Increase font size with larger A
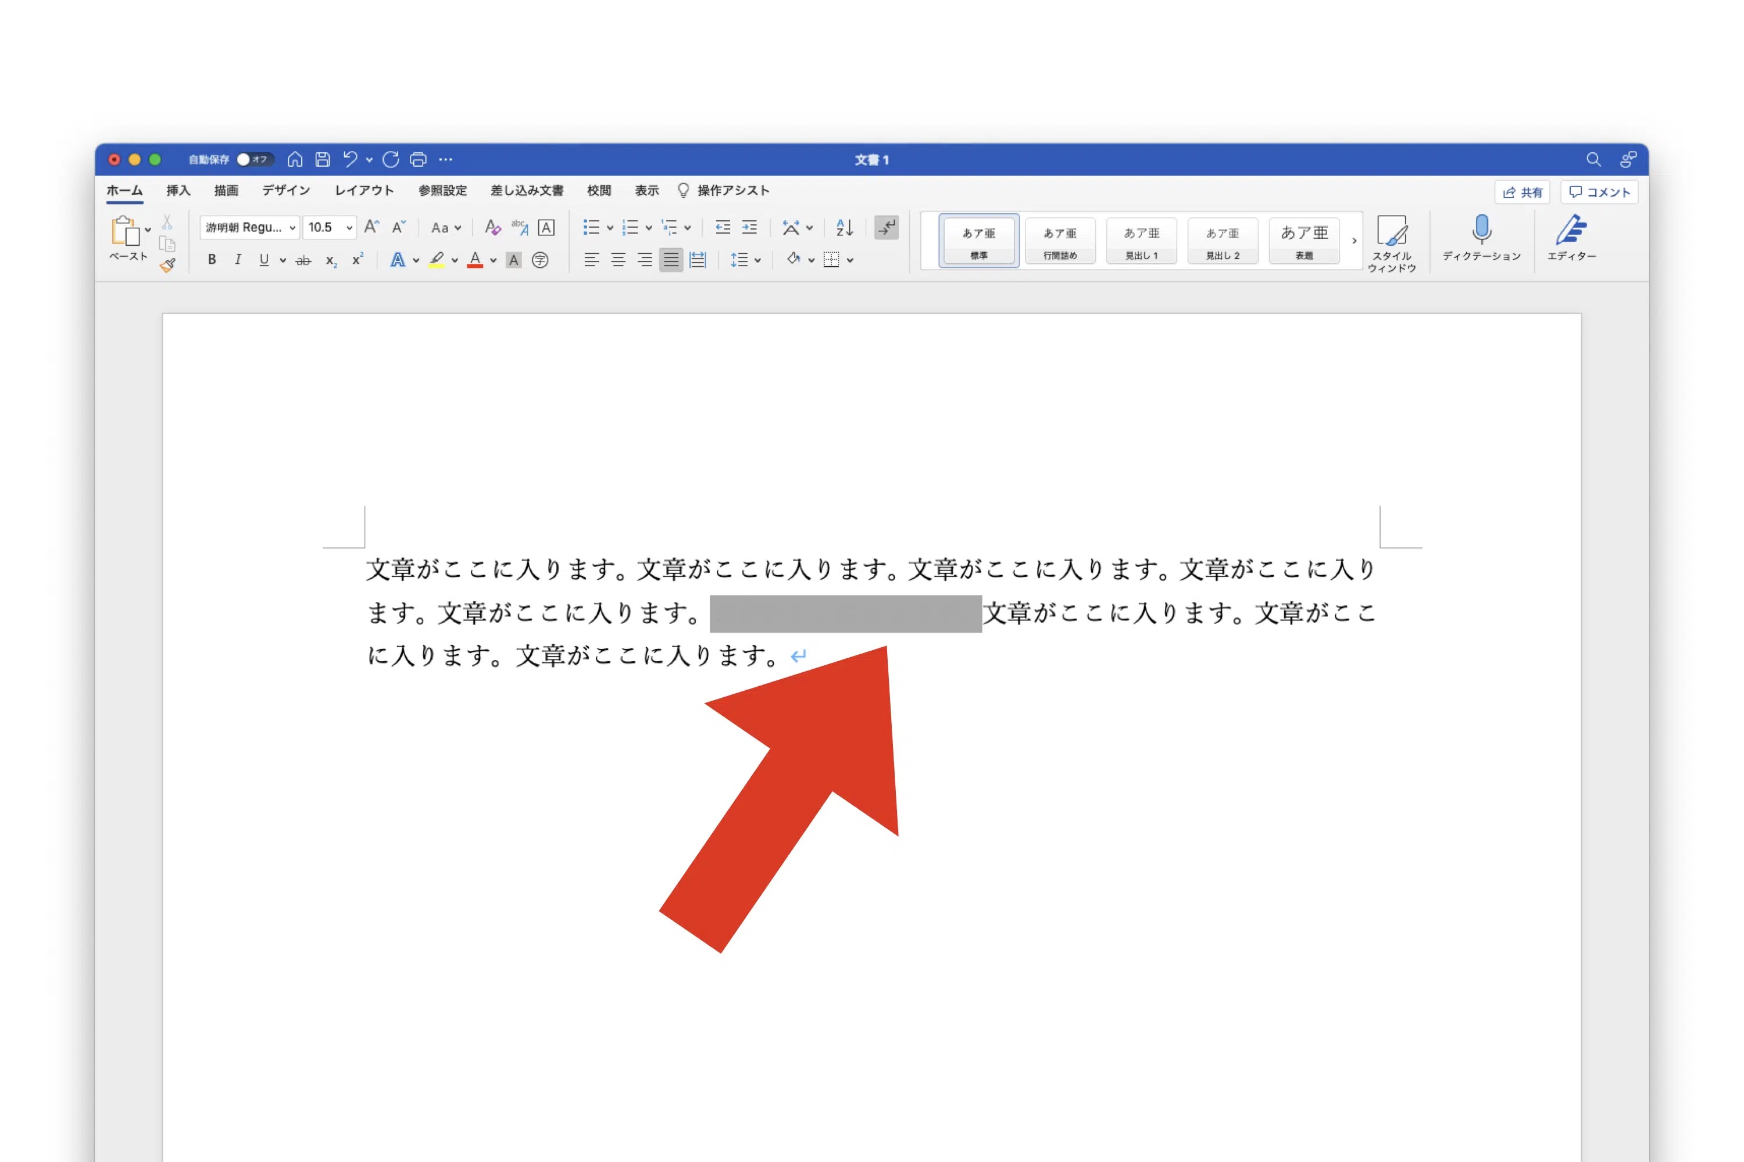1744x1162 pixels. [x=372, y=227]
